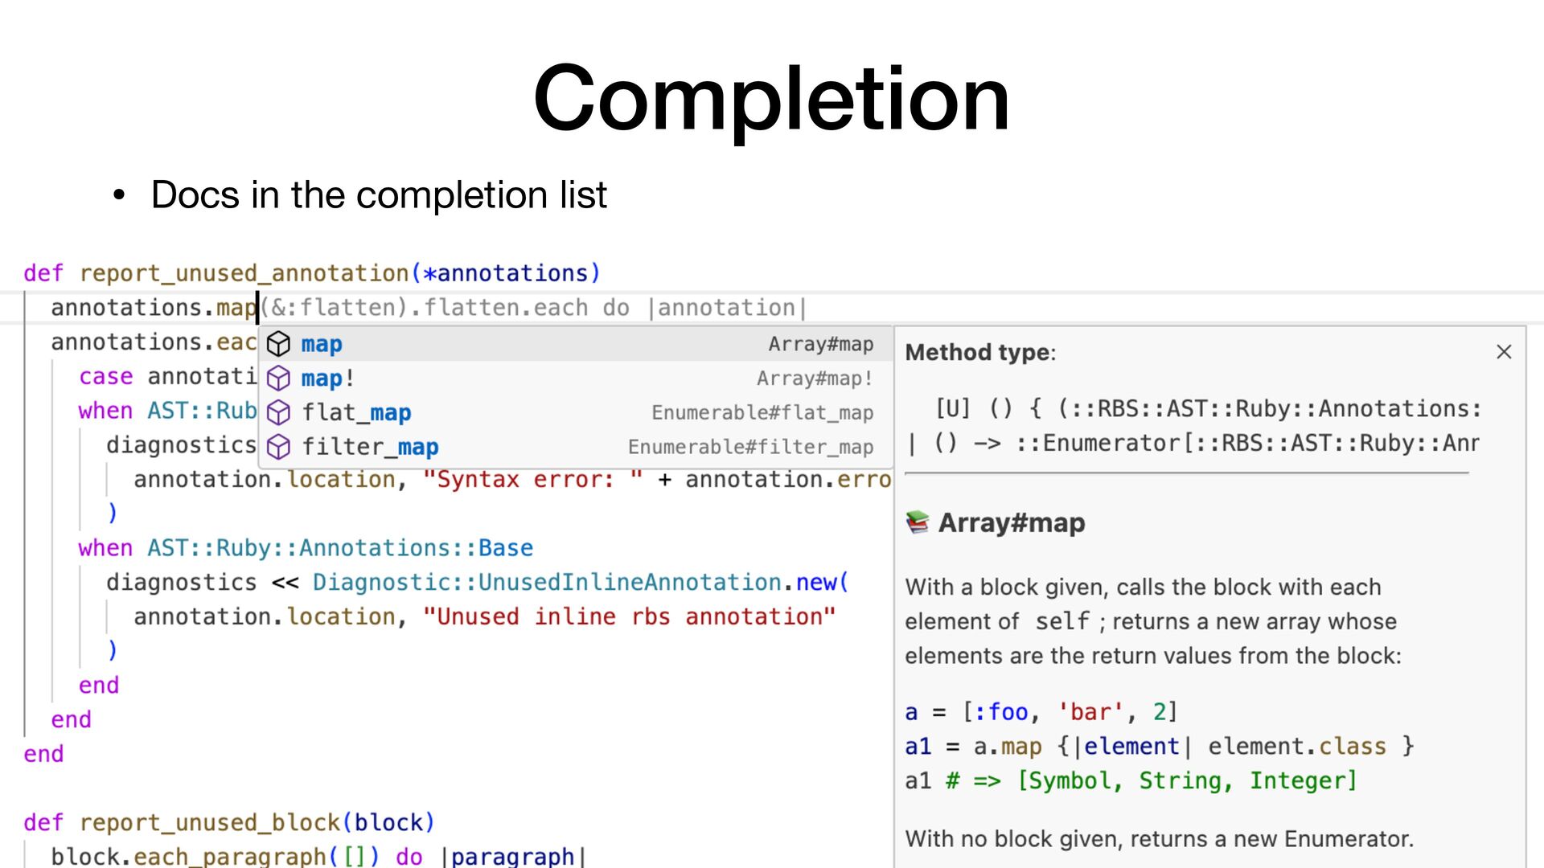Click the cube icon beside filter_map
The height and width of the screenshot is (868, 1544).
[x=278, y=447]
